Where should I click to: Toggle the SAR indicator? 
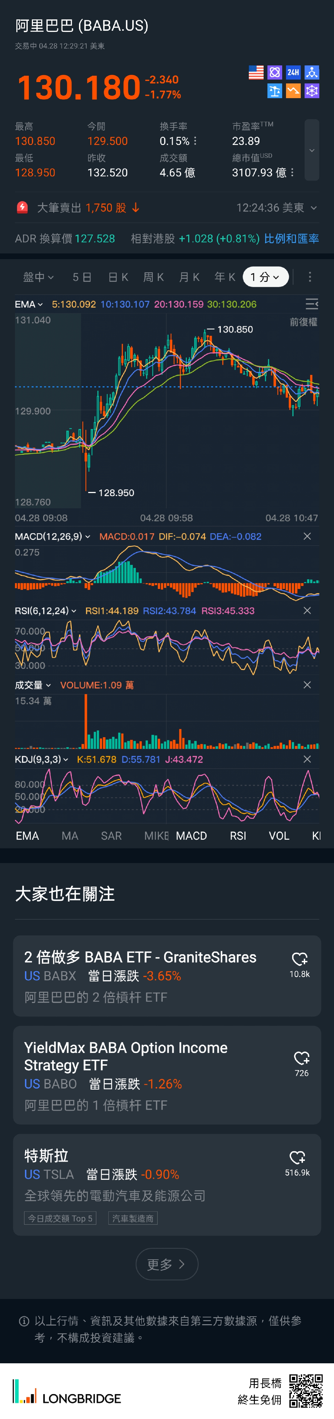pyautogui.click(x=111, y=836)
